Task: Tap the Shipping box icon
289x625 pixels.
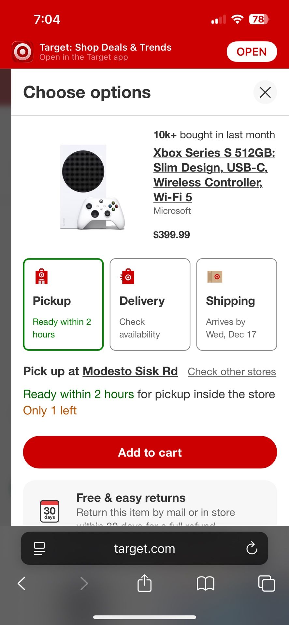Action: tap(214, 276)
